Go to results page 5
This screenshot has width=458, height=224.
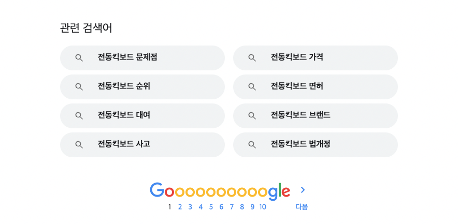pos(211,207)
